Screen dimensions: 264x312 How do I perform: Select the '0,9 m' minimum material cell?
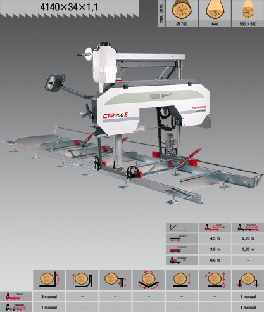[215, 261]
